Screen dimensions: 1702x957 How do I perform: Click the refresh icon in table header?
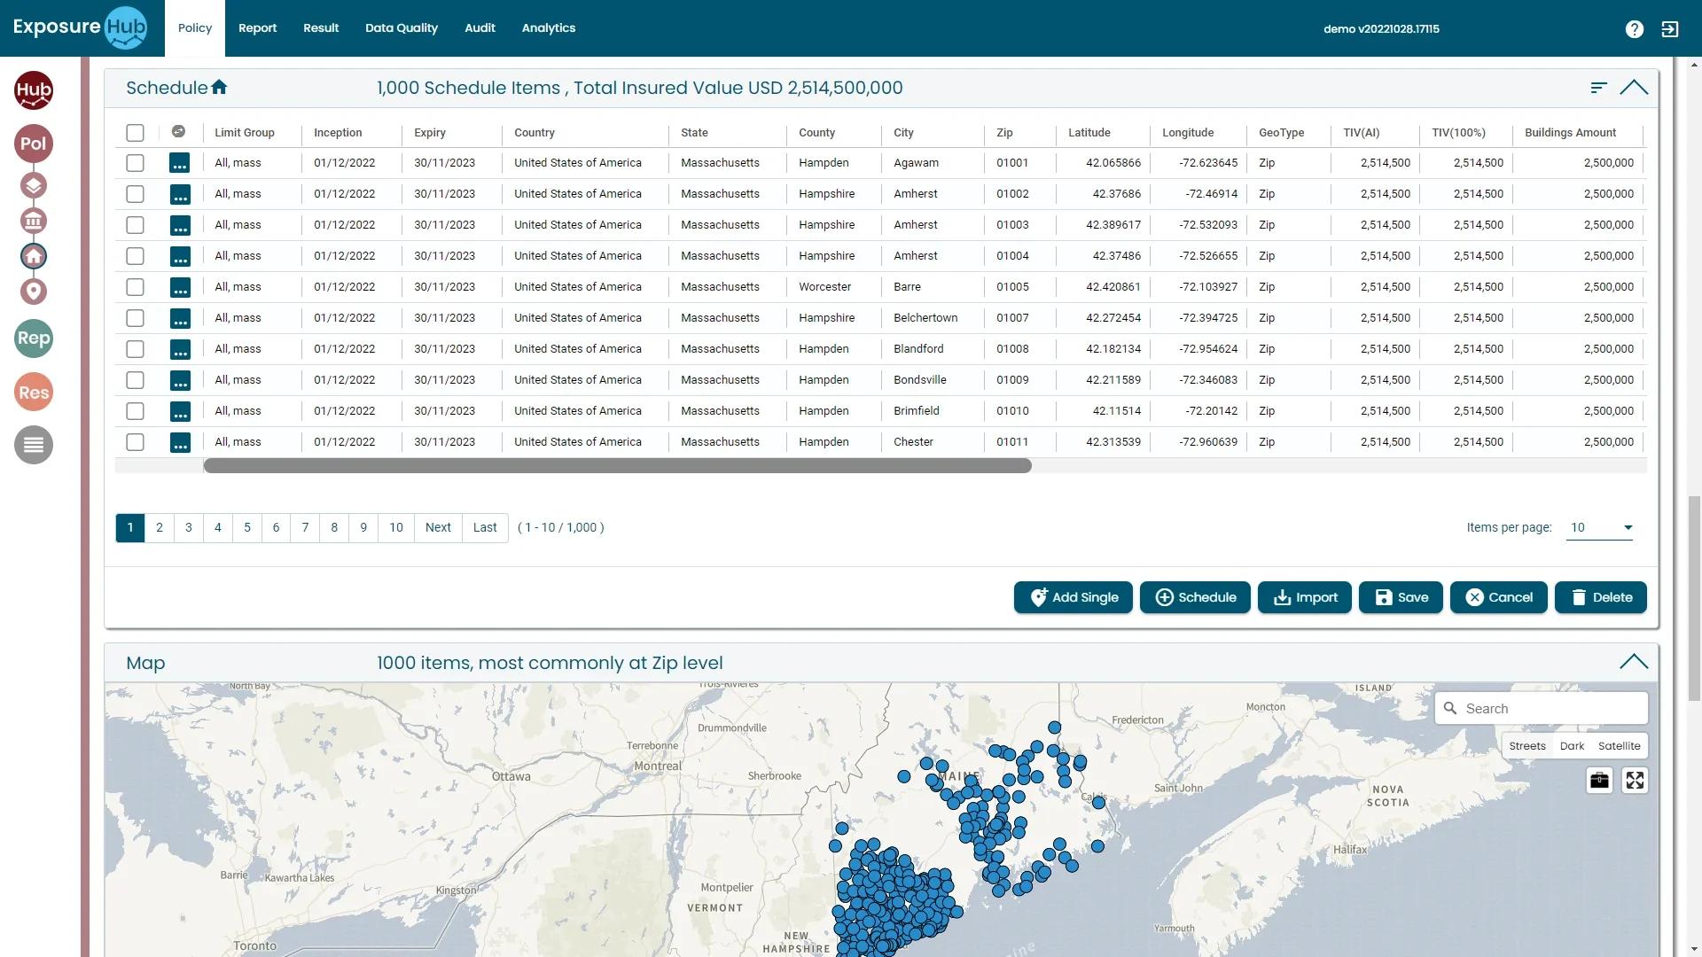tap(178, 132)
